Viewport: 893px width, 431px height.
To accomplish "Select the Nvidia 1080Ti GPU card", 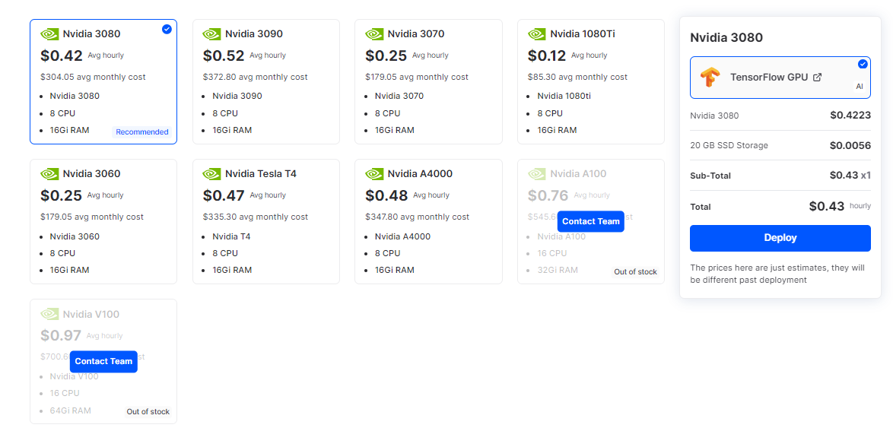I will [591, 81].
